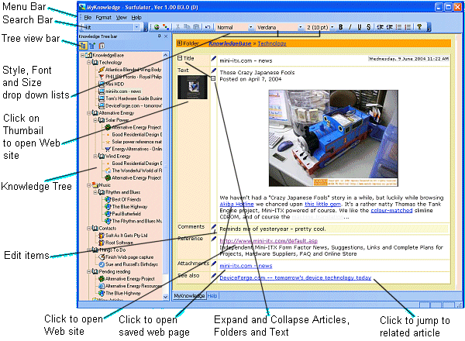Toggle Underline formatting
The image size is (465, 341).
click(x=359, y=27)
